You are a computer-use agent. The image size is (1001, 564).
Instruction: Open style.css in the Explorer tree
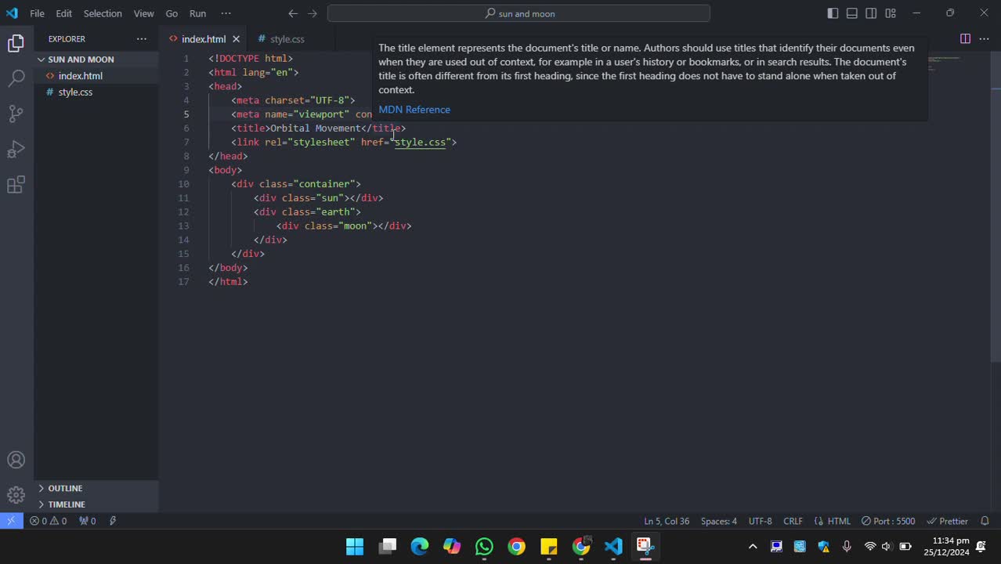click(75, 92)
